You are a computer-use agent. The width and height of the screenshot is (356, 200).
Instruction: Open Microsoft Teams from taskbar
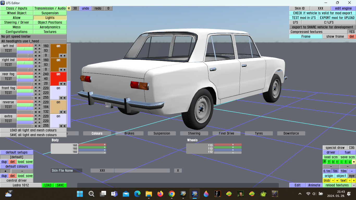[114, 194]
